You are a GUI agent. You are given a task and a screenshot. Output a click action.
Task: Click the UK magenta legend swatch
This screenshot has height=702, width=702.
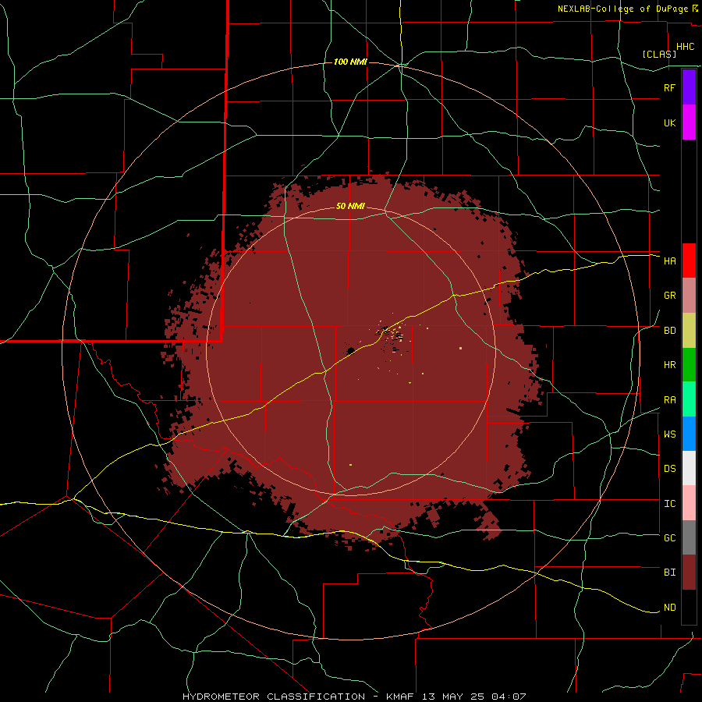click(x=689, y=122)
